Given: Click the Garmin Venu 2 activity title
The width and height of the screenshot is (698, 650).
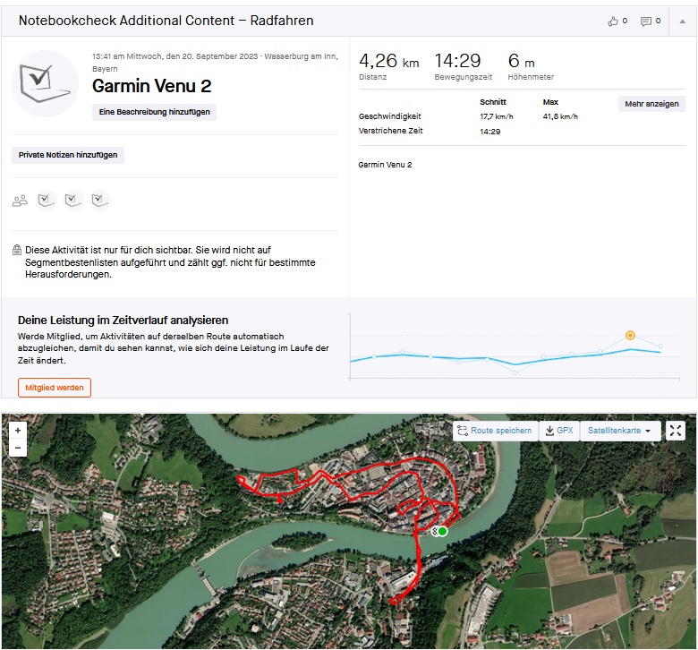Looking at the screenshot, I should (x=151, y=87).
